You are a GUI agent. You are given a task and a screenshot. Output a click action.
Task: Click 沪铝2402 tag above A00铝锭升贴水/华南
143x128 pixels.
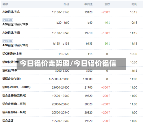coord(8,41)
